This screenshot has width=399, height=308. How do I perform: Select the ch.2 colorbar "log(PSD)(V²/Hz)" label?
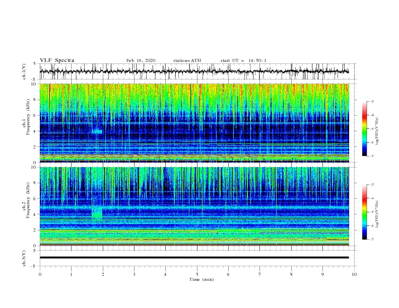[x=377, y=214]
